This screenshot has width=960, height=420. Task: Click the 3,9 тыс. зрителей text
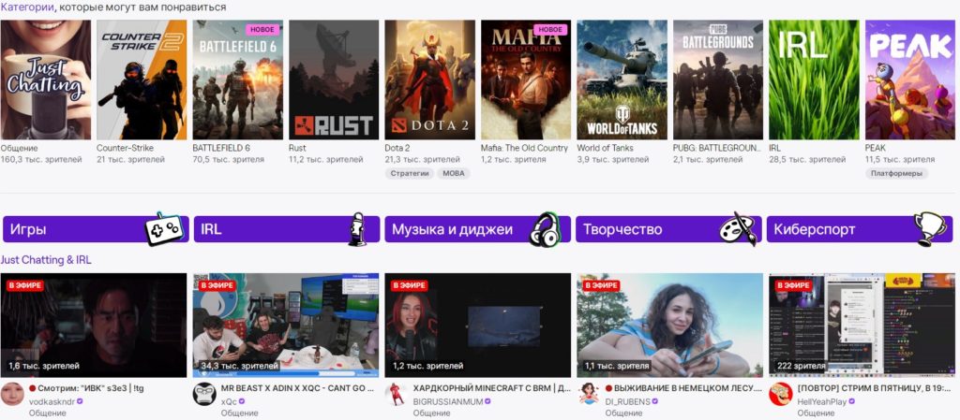click(x=613, y=159)
